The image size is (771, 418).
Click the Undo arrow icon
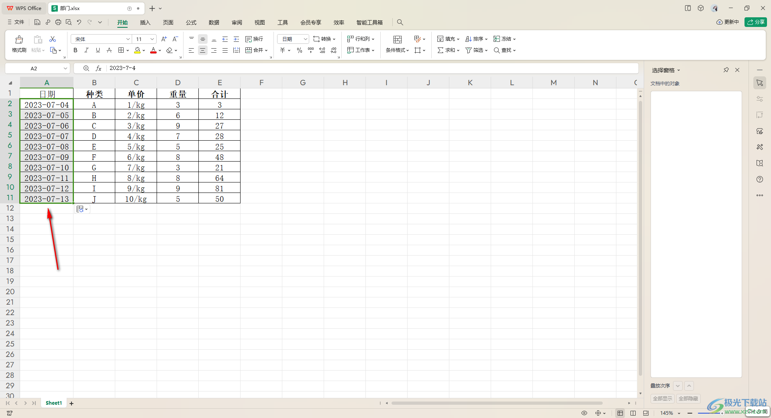[x=79, y=22]
